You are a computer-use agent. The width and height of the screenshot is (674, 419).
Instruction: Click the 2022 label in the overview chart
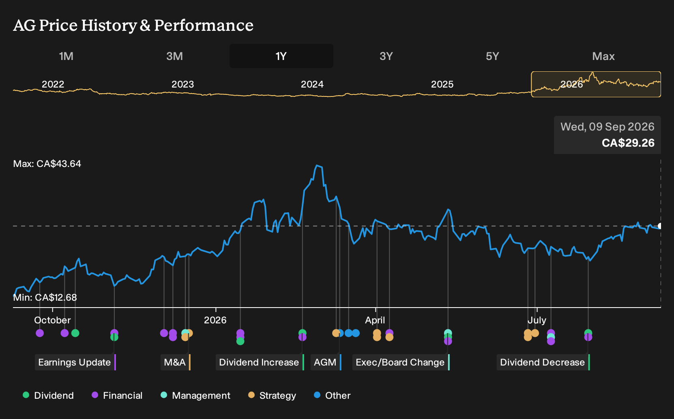pos(53,84)
